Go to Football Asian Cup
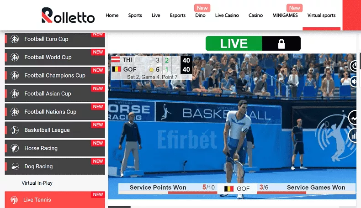The image size is (361, 208). coord(48,94)
